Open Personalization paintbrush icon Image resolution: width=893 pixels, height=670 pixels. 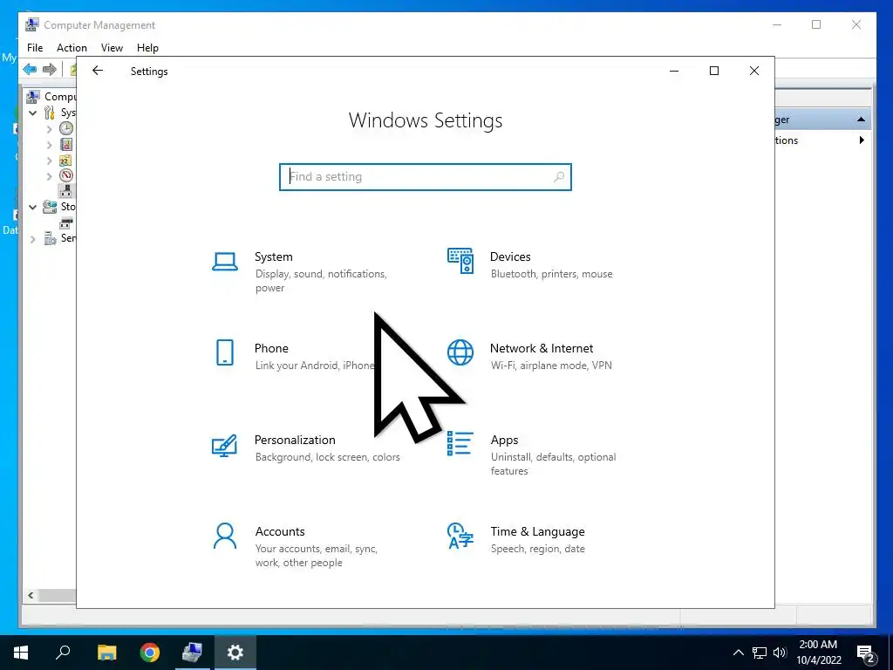pos(224,446)
